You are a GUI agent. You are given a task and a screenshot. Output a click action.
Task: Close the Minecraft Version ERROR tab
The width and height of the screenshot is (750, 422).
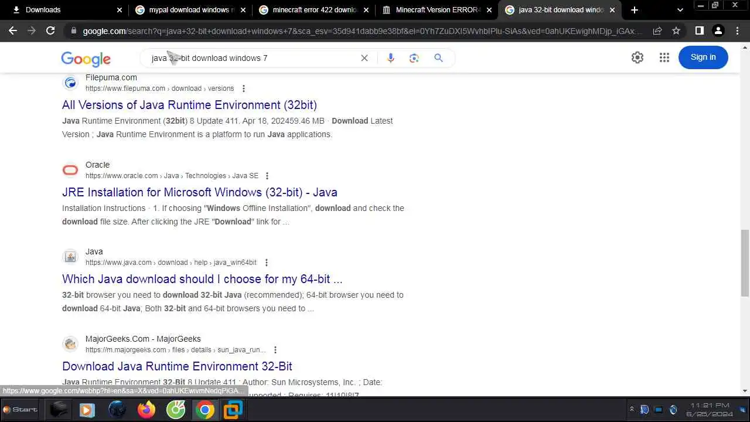click(x=489, y=10)
